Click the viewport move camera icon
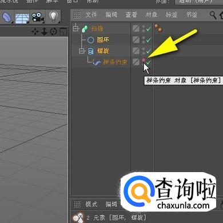This screenshot has width=223, height=223. (x=35, y=31)
